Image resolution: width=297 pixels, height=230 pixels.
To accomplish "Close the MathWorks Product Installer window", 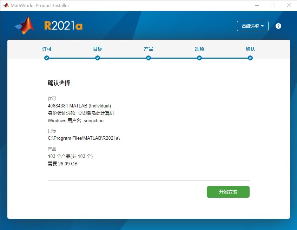I will 289,5.
